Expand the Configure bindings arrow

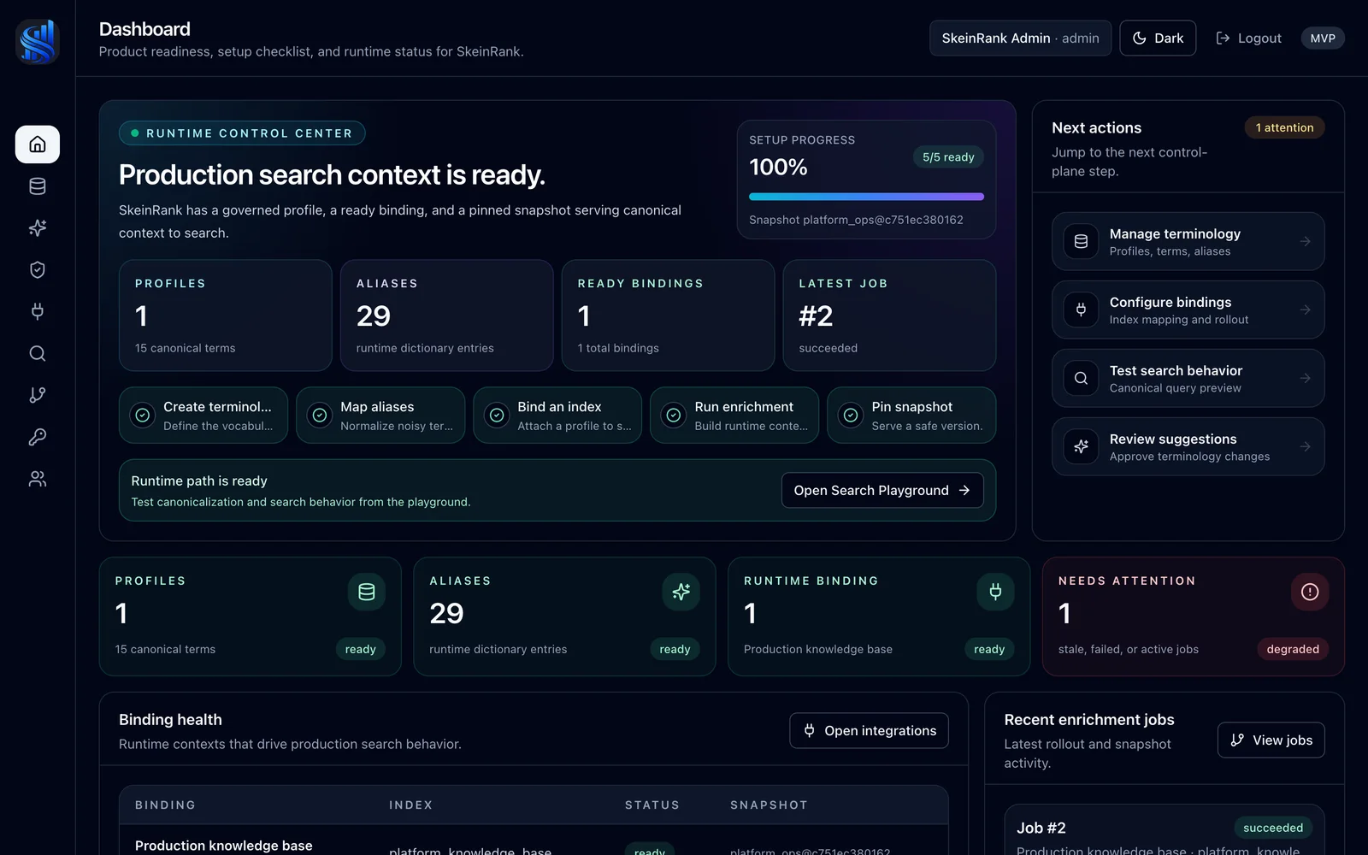pyautogui.click(x=1306, y=310)
